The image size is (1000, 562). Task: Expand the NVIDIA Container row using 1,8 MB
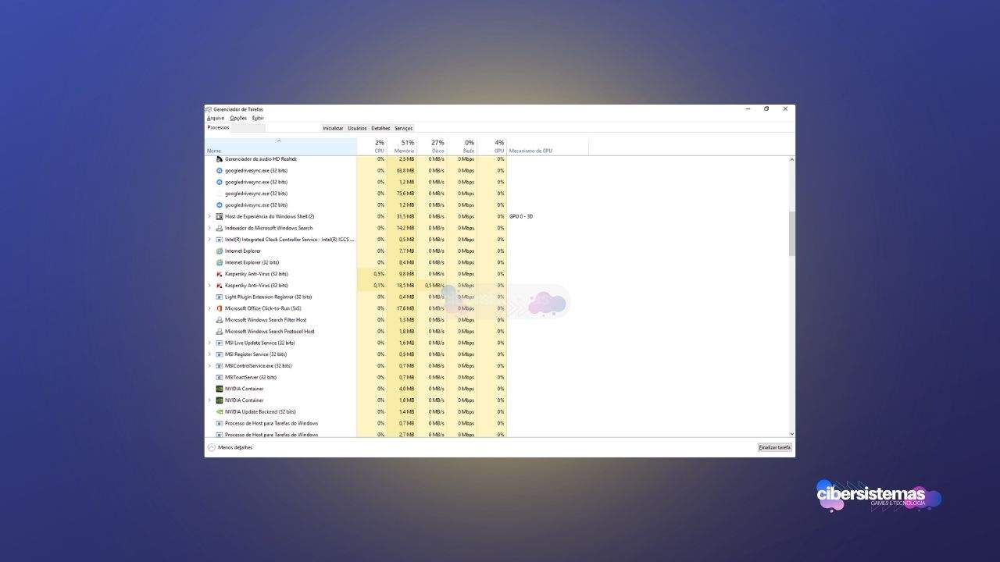pos(209,400)
